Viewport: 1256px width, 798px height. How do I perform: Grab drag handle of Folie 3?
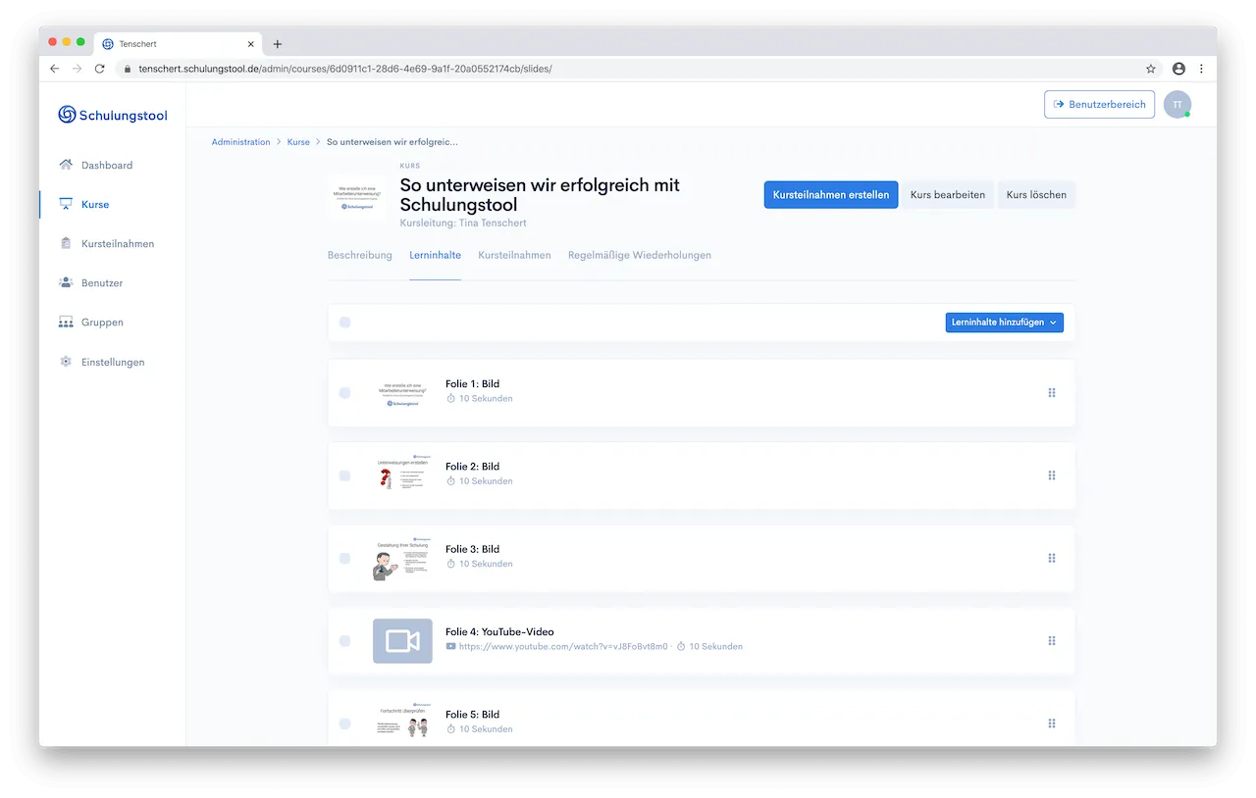1052,558
